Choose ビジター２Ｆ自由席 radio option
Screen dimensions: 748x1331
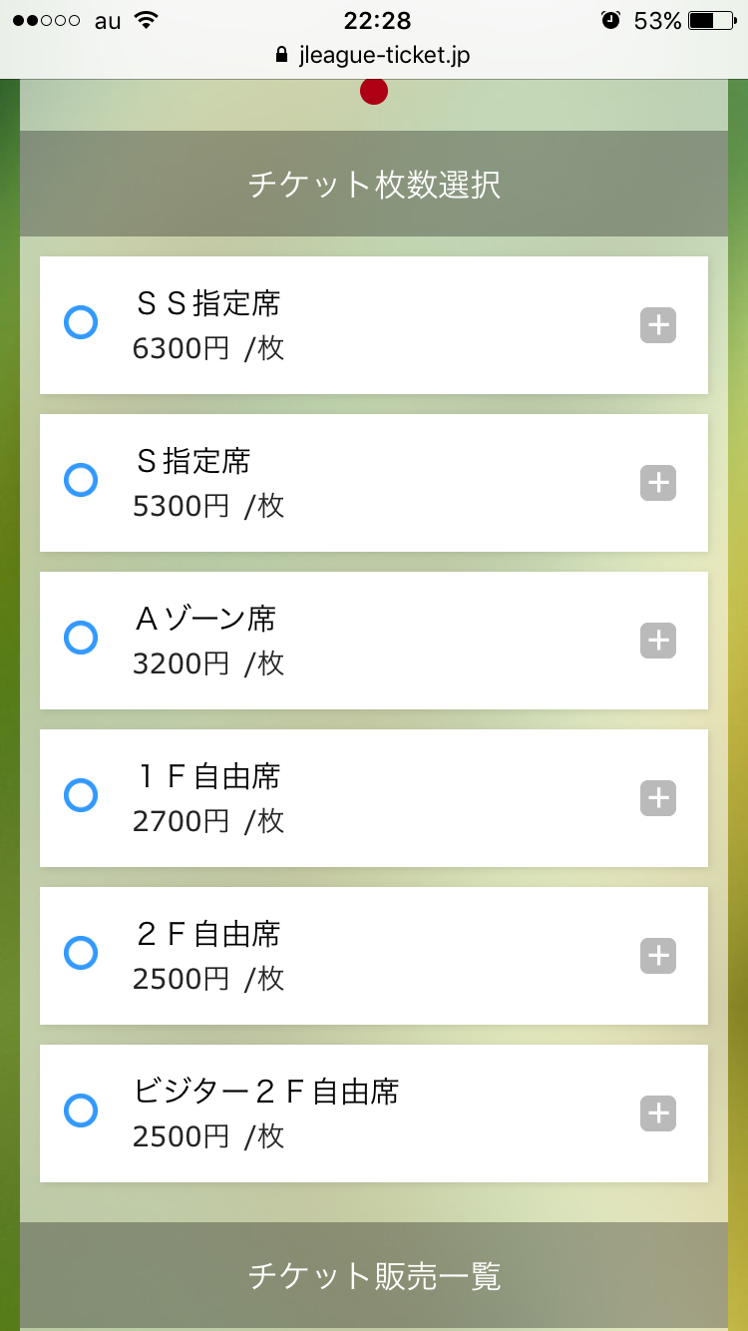pos(81,1110)
